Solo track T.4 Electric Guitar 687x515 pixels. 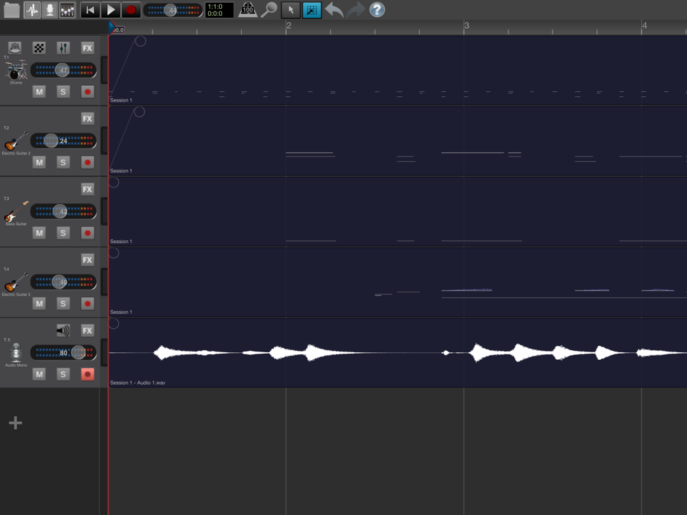(63, 304)
